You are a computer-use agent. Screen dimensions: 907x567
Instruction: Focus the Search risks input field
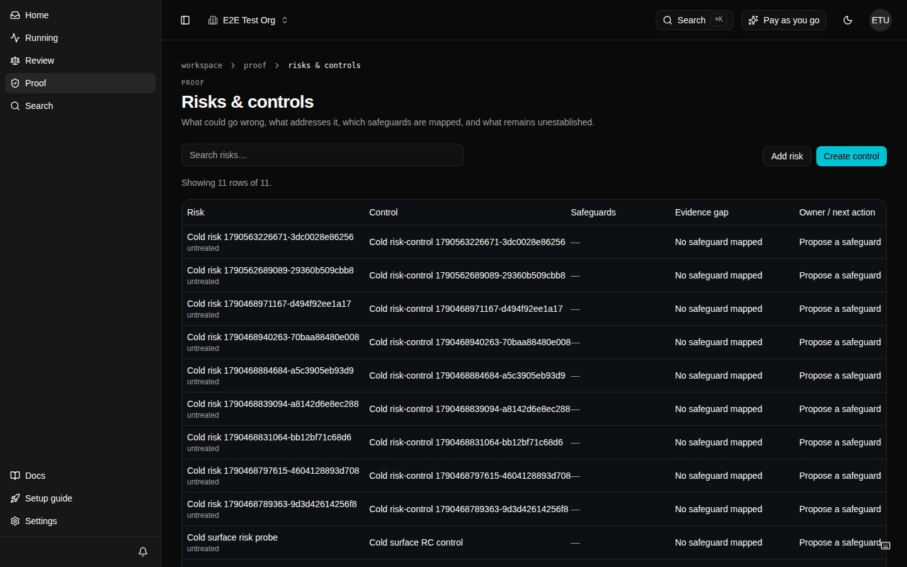[x=322, y=155]
